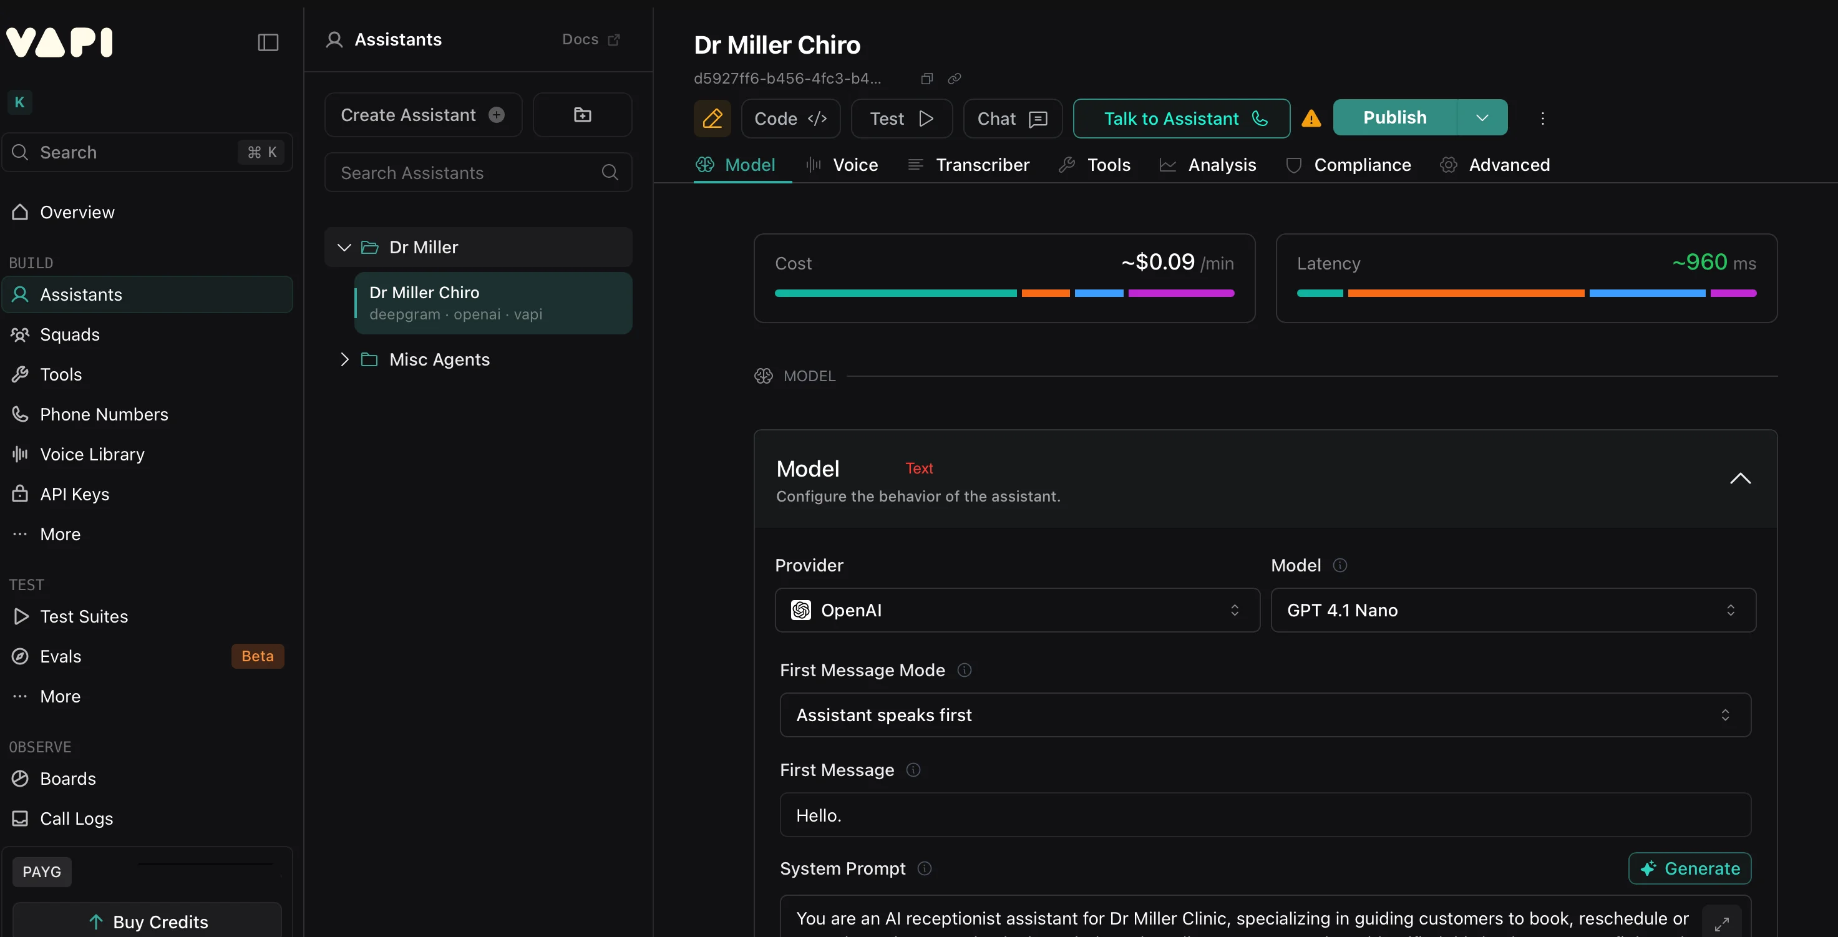
Task: Click the PAYG plan badge
Action: pyautogui.click(x=42, y=871)
